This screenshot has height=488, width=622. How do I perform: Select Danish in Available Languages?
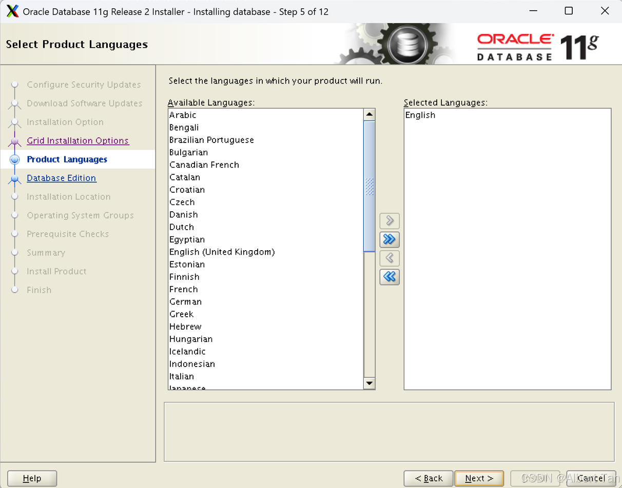coord(265,214)
